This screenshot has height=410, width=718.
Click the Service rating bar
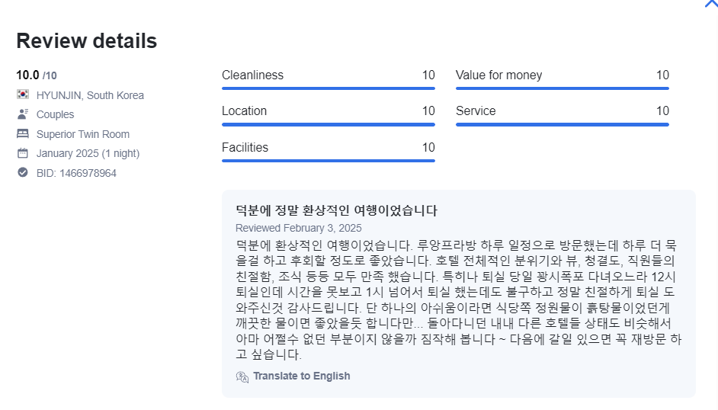tap(563, 124)
